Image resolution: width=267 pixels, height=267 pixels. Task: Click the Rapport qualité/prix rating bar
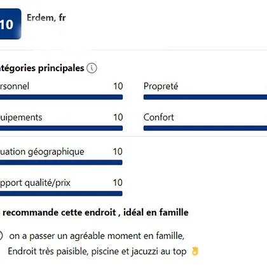pyautogui.click(x=61, y=193)
